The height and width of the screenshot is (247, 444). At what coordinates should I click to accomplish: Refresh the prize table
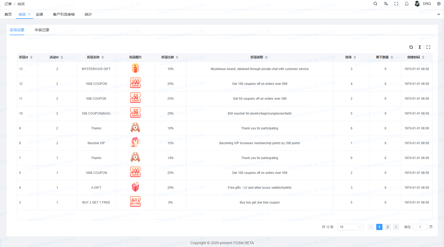411,47
